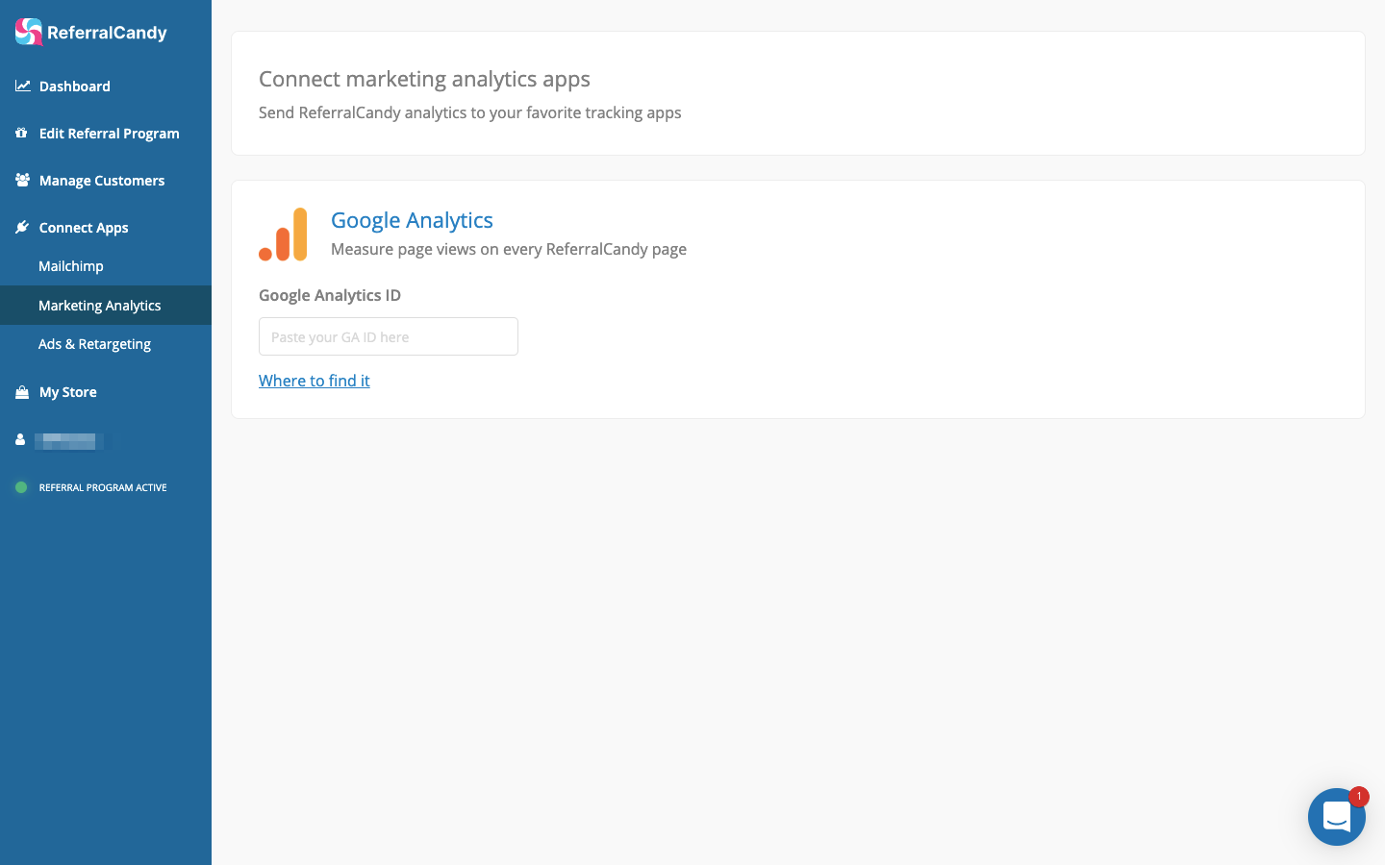Click the My Store shopping bag icon
Screen dimensions: 1385x865
(x=22, y=392)
